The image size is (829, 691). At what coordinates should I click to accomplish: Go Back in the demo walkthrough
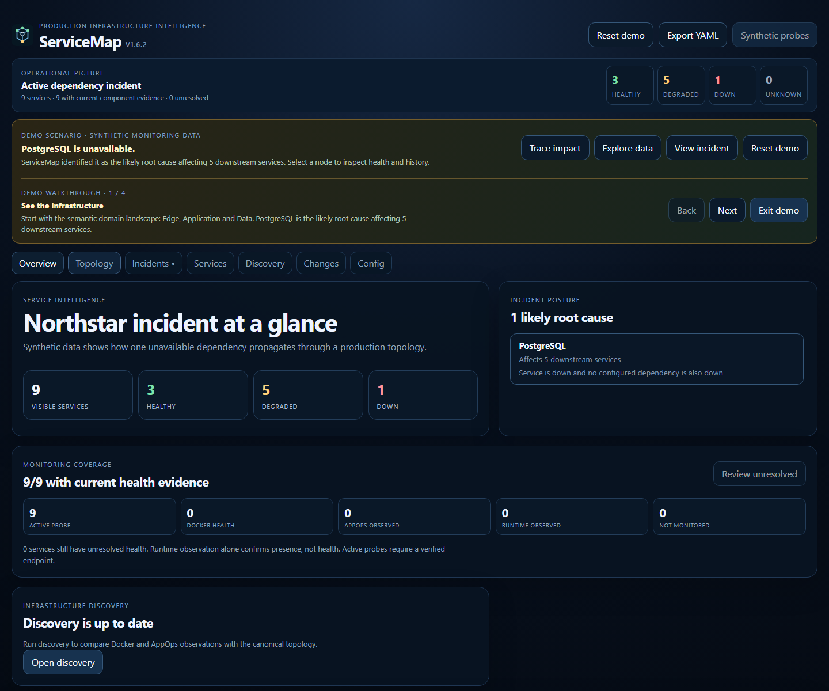click(x=686, y=210)
